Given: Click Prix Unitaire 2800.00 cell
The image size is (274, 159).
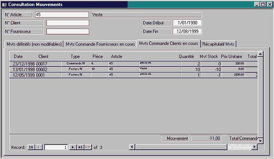Looking at the screenshot, I should [233, 75].
